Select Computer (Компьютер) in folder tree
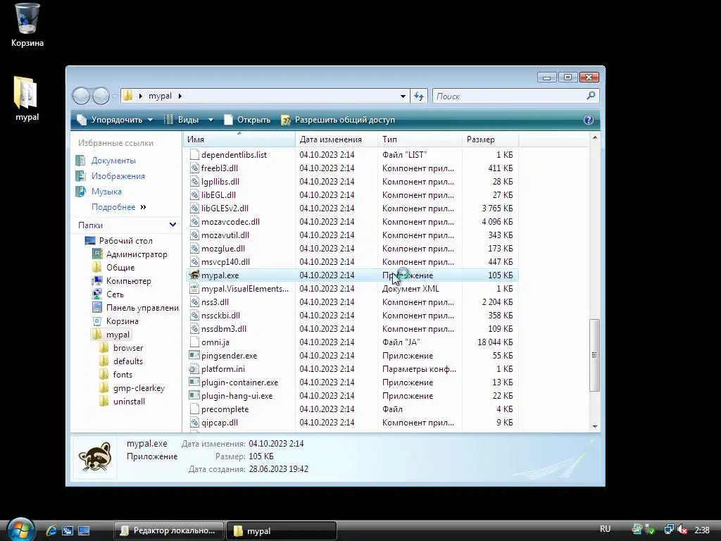This screenshot has width=721, height=541. click(121, 280)
